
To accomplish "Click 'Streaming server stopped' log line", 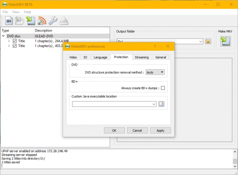I will click(19, 155).
